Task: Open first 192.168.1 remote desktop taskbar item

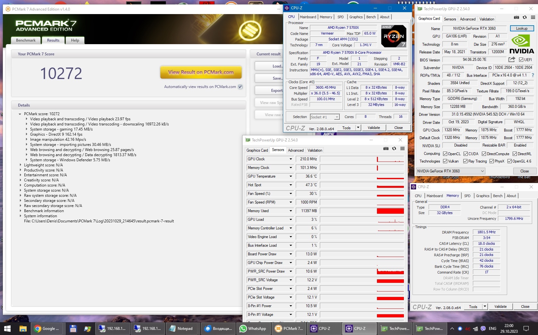Action: (112, 328)
